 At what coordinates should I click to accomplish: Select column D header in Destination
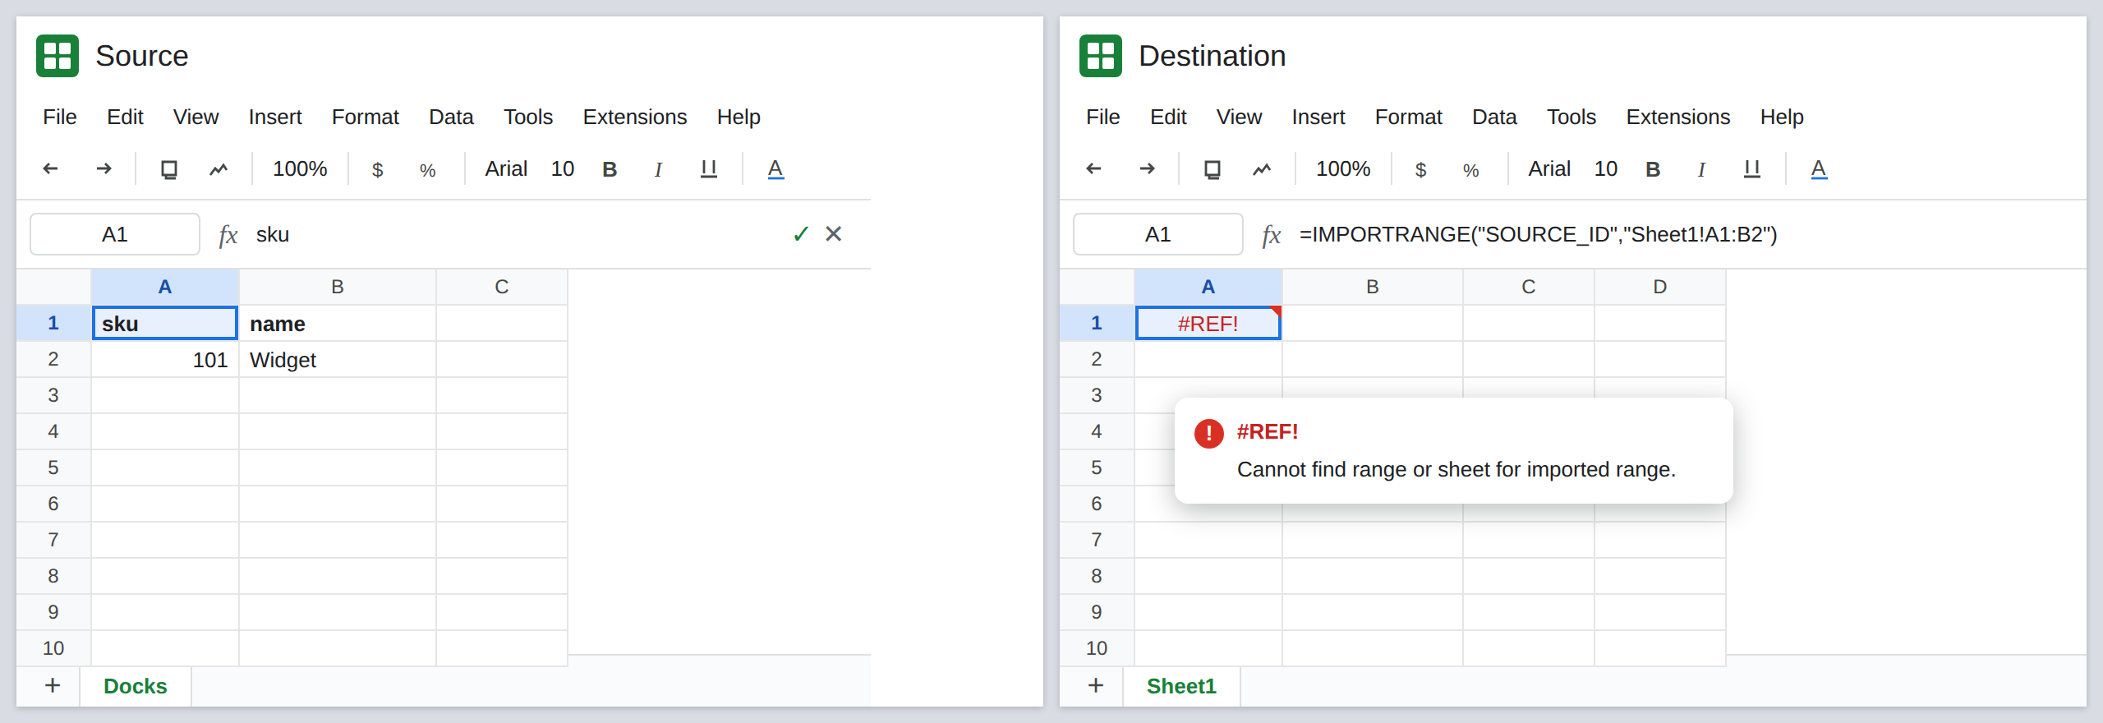[1660, 287]
